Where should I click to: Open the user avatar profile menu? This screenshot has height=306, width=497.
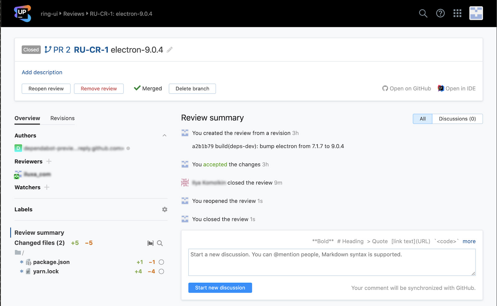click(x=476, y=13)
